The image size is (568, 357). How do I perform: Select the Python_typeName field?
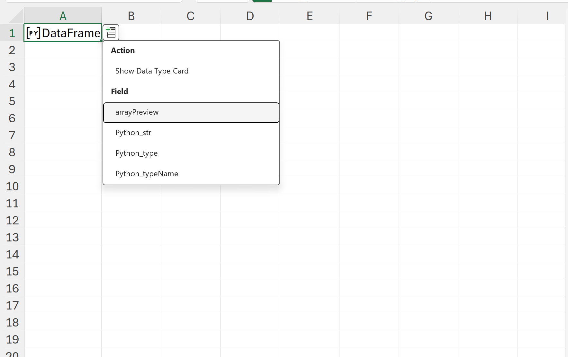pyautogui.click(x=147, y=174)
